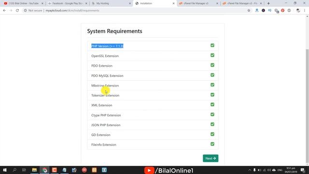Click the green check beside OpenSSL Extension
Screen dimensions: 309x174
coord(212,55)
